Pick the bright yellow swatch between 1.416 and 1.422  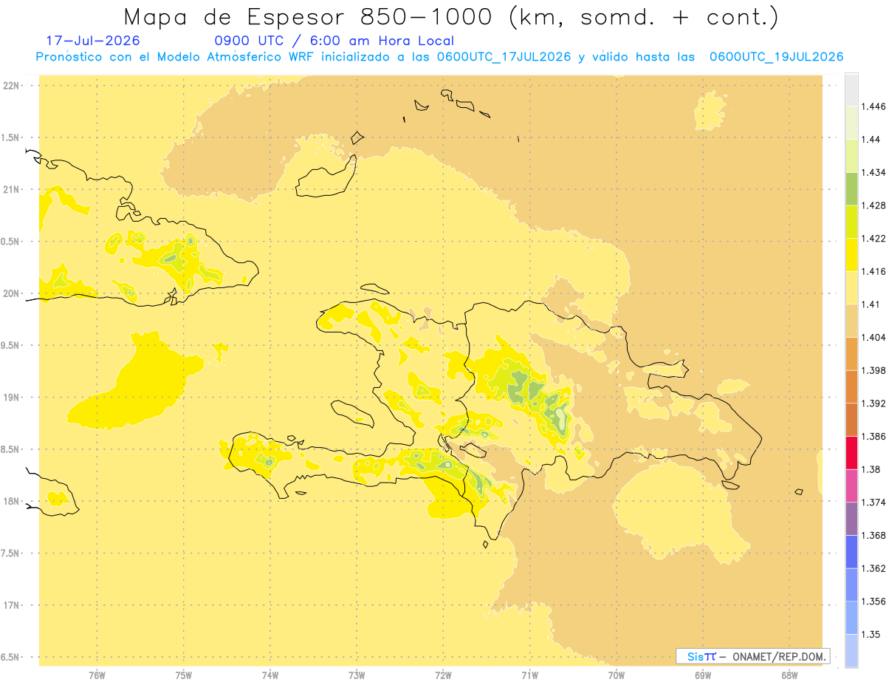click(851, 254)
